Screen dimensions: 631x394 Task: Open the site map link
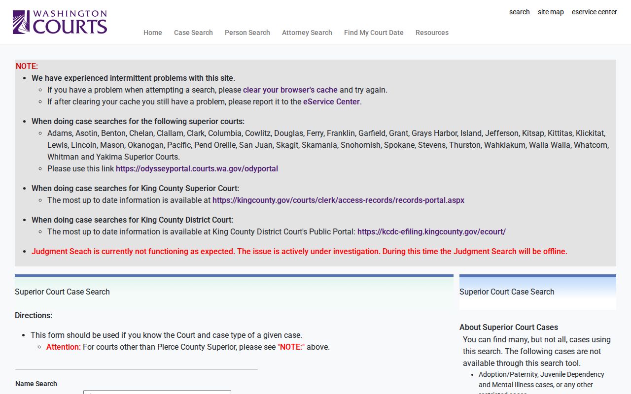(551, 12)
